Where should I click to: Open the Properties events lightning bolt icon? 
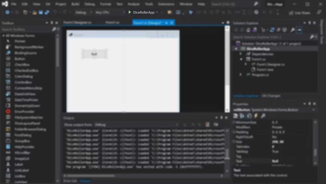tap(256, 116)
